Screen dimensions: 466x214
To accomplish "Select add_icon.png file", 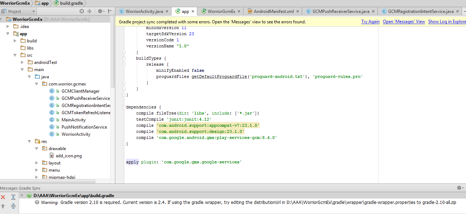I will pyautogui.click(x=69, y=155).
